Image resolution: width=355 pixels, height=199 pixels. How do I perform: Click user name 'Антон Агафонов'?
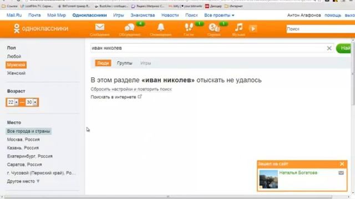[x=304, y=15]
